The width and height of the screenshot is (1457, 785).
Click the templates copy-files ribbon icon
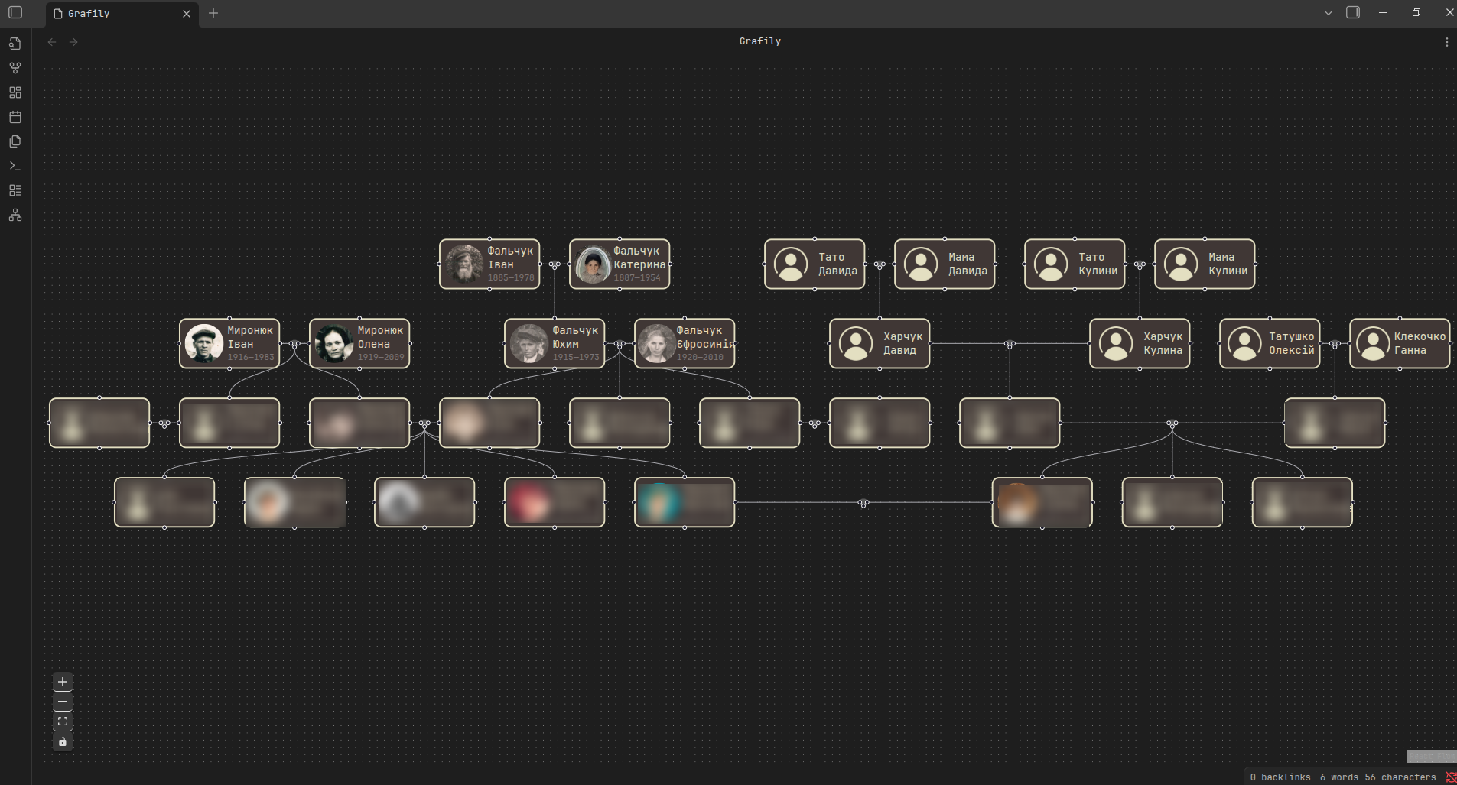point(15,141)
